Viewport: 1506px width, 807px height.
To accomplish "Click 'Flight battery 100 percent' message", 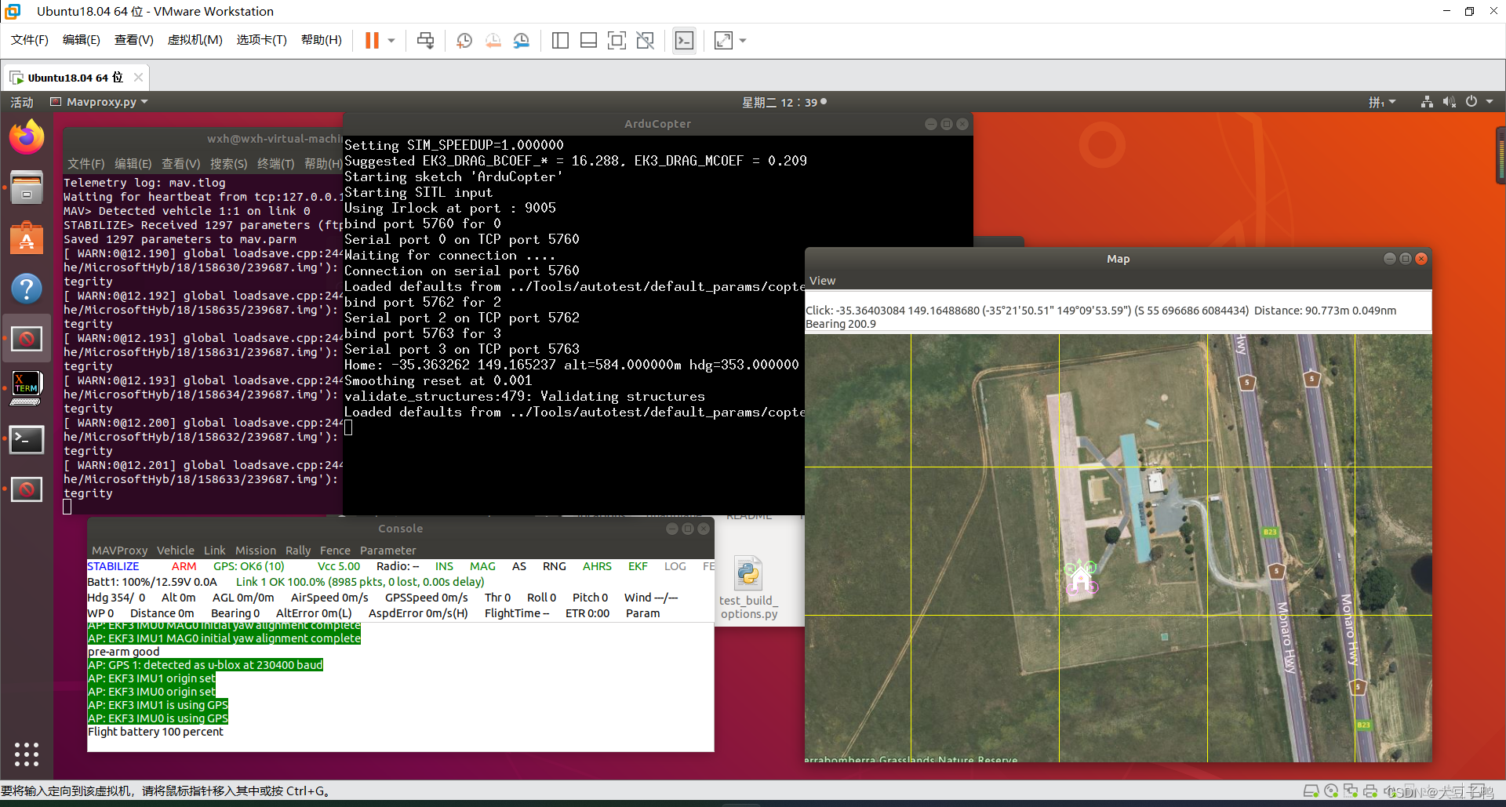I will pyautogui.click(x=155, y=732).
